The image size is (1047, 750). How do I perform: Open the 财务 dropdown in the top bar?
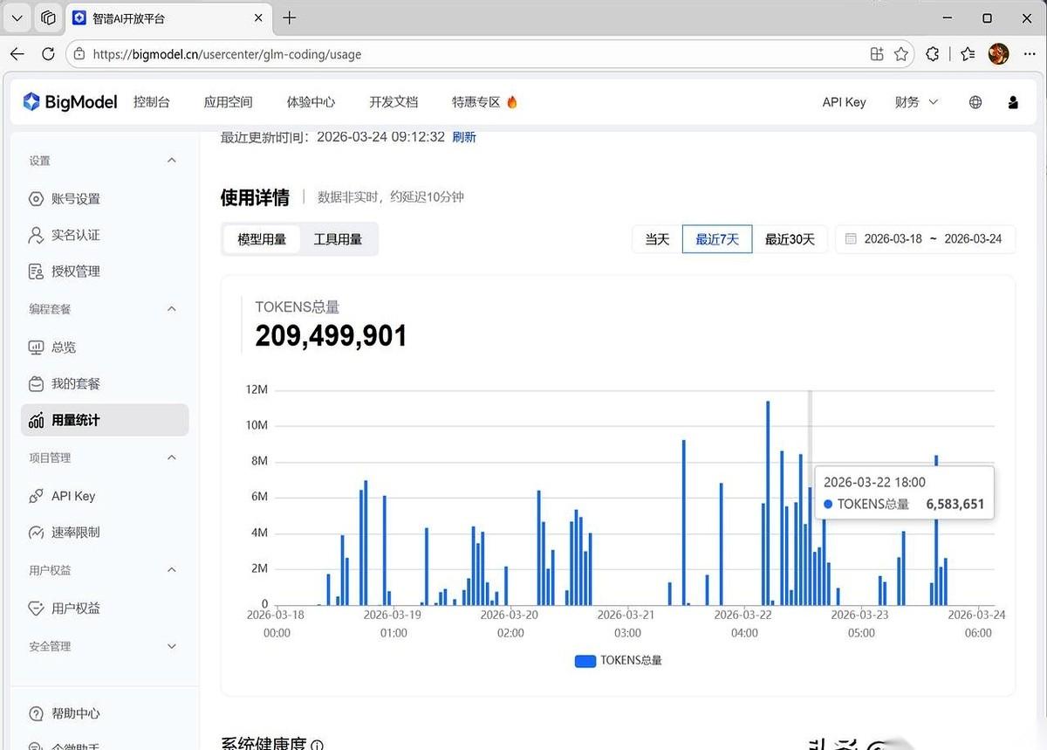coord(915,101)
